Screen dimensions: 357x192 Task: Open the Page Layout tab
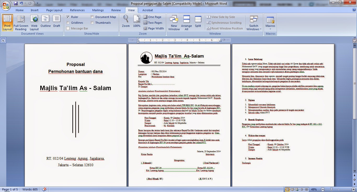pos(54,10)
